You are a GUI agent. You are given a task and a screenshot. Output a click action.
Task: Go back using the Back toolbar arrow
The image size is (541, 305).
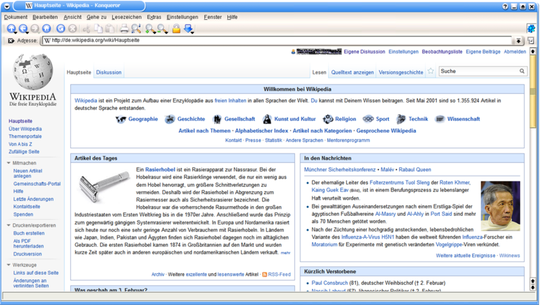23,29
